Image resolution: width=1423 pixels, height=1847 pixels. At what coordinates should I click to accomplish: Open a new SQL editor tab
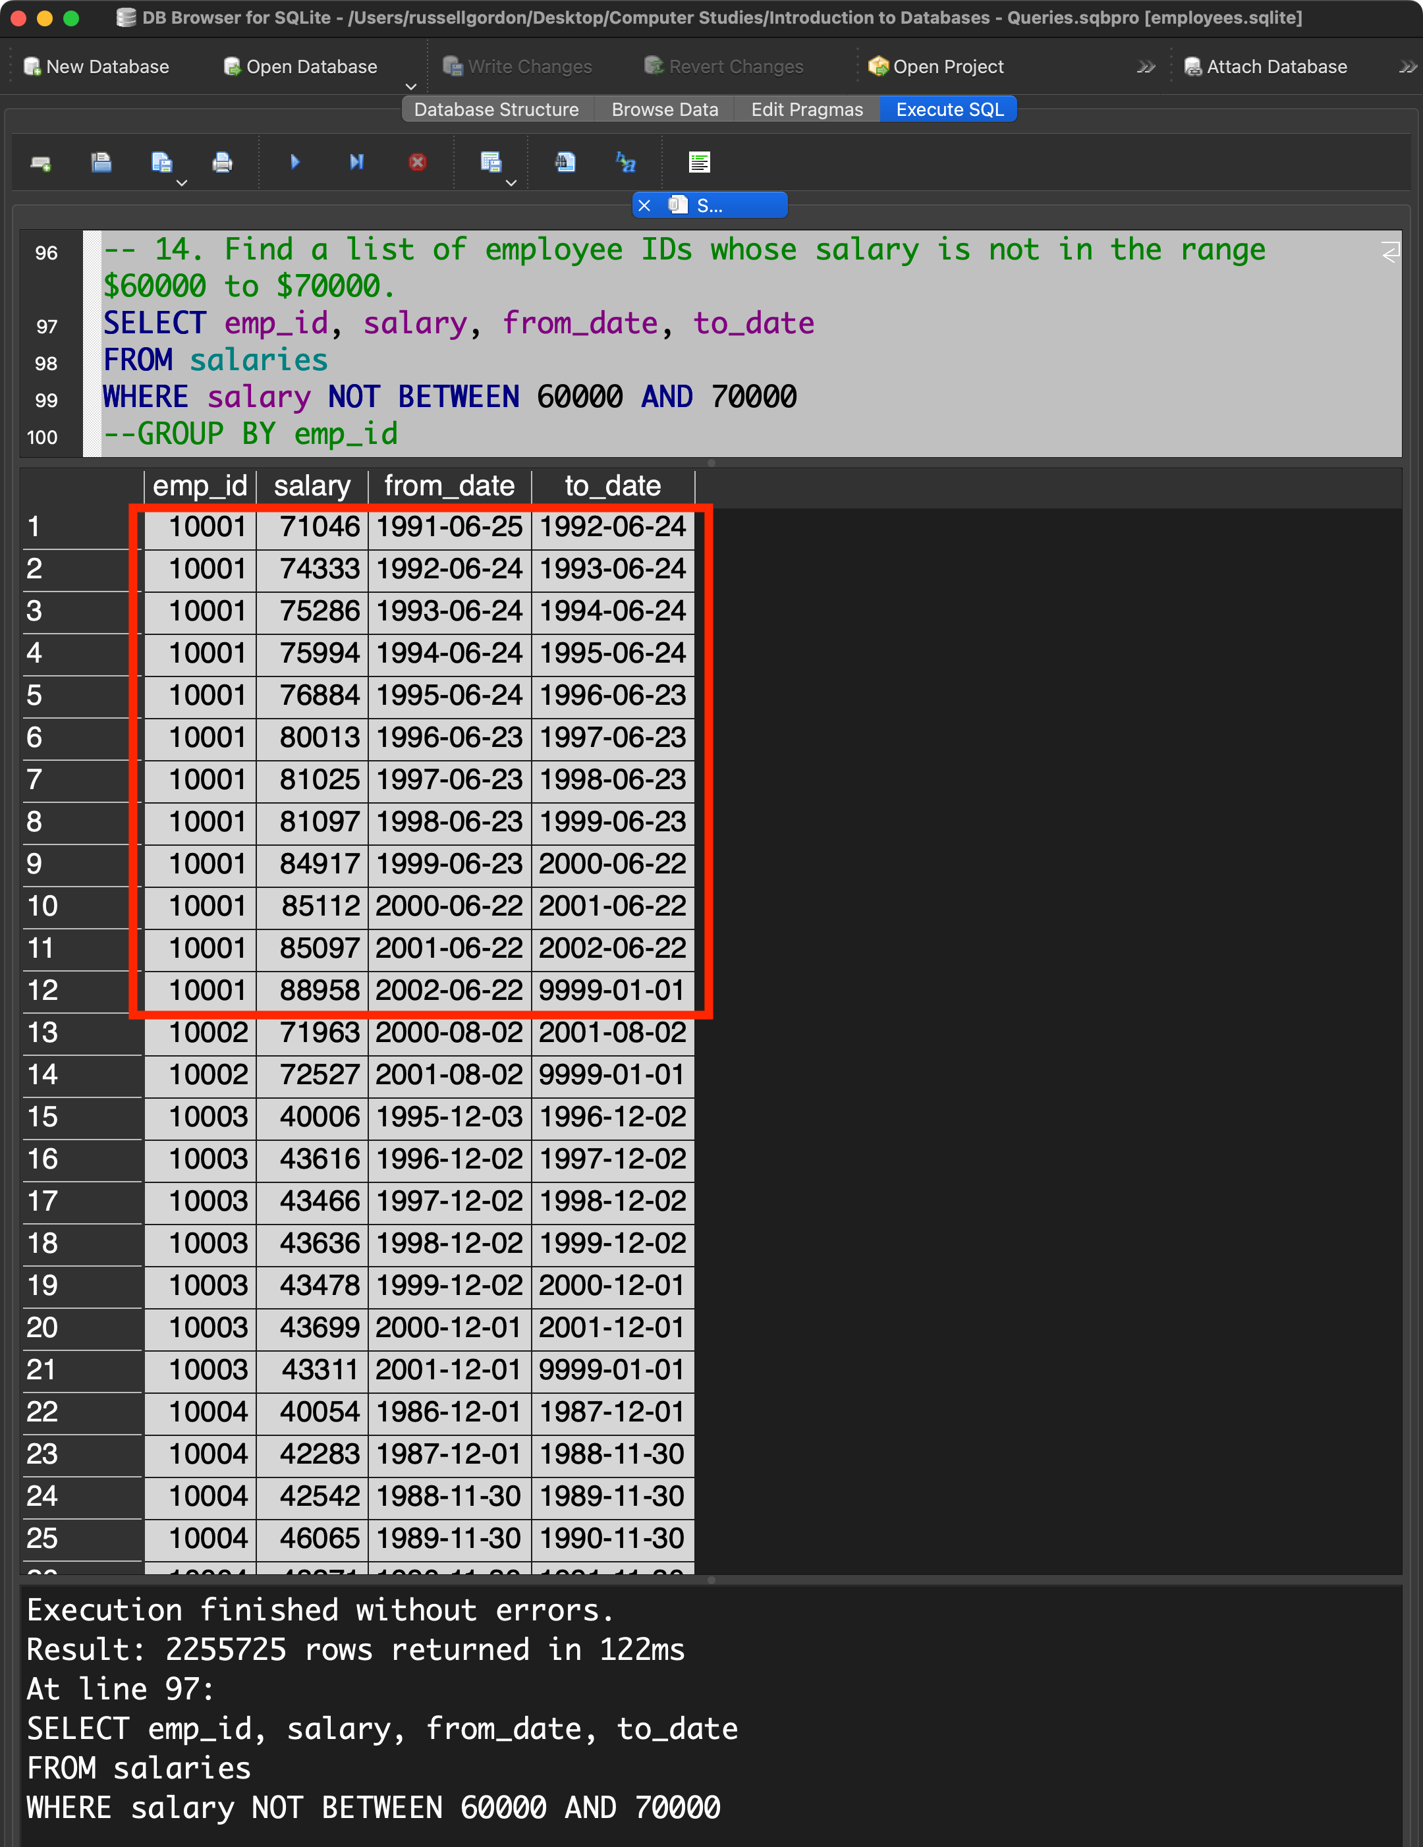click(41, 163)
